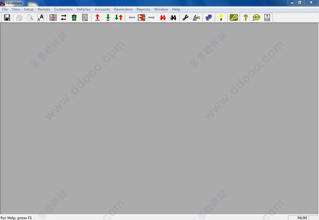Minimize the HireMate window
319x220 pixels.
(x=292, y=3)
